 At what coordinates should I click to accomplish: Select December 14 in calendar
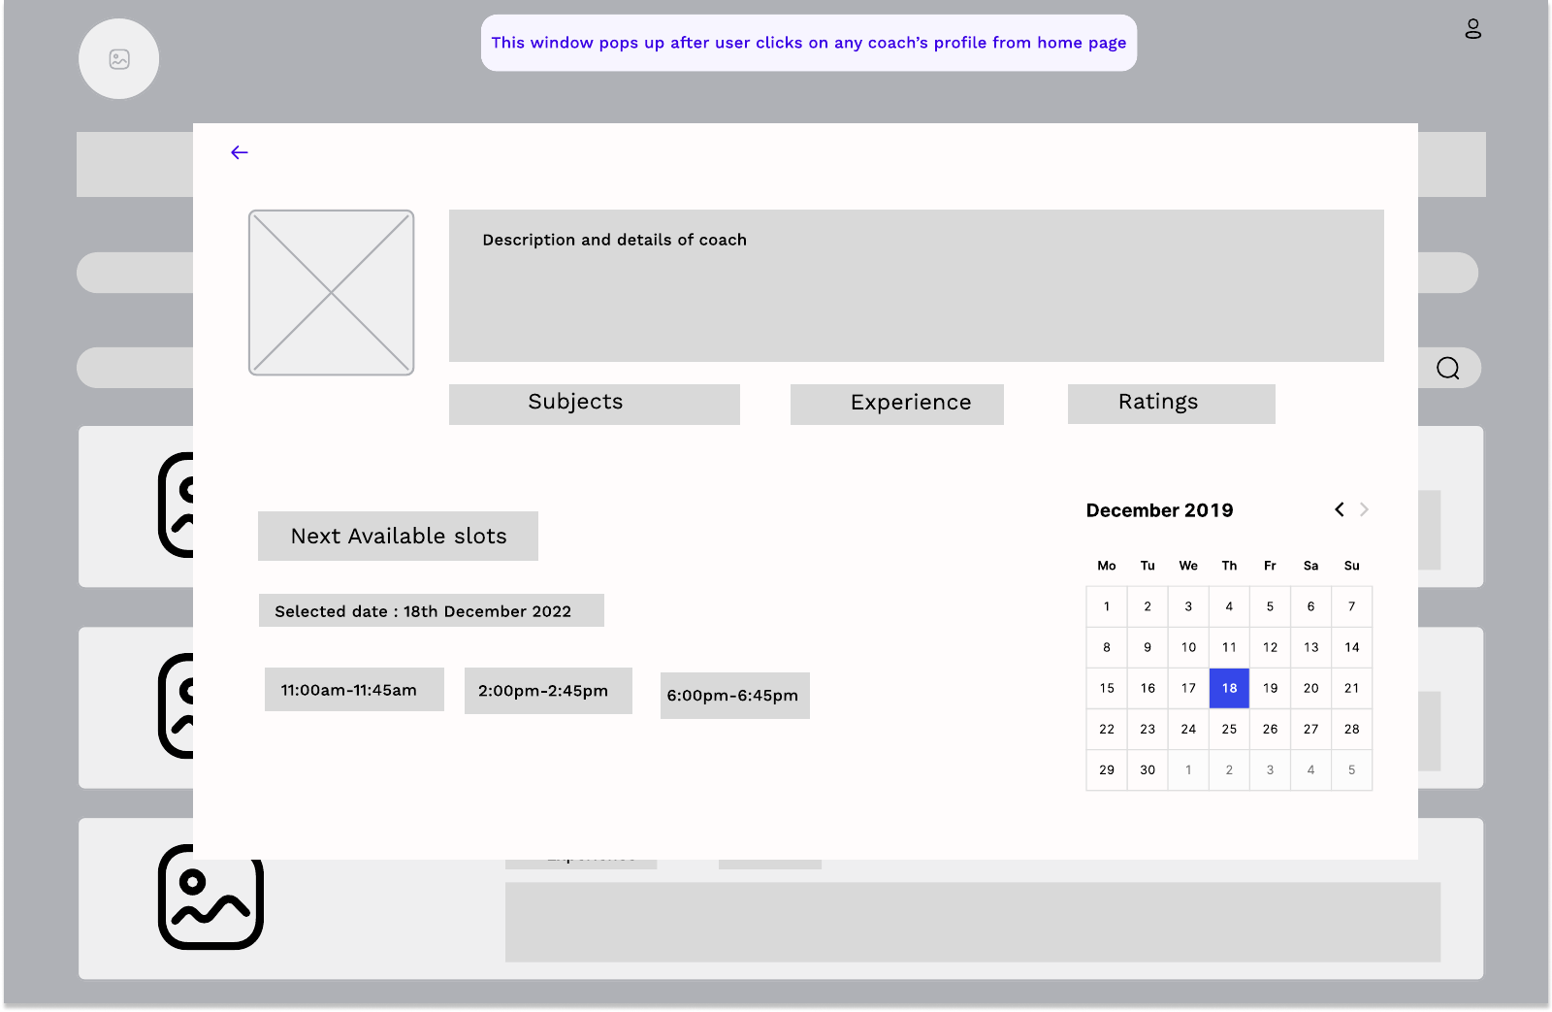1351,647
